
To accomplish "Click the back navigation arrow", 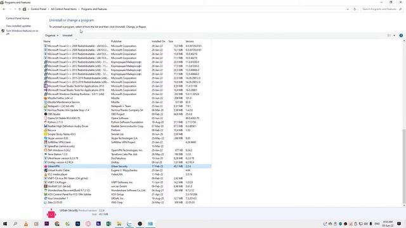I will tap(4, 9).
